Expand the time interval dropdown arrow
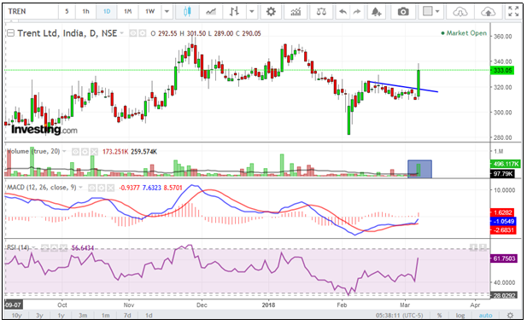This screenshot has width=527, height=325. point(167,12)
